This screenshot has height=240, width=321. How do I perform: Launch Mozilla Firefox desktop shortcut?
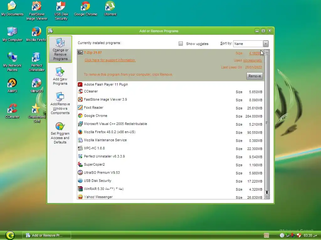[x=36, y=34]
